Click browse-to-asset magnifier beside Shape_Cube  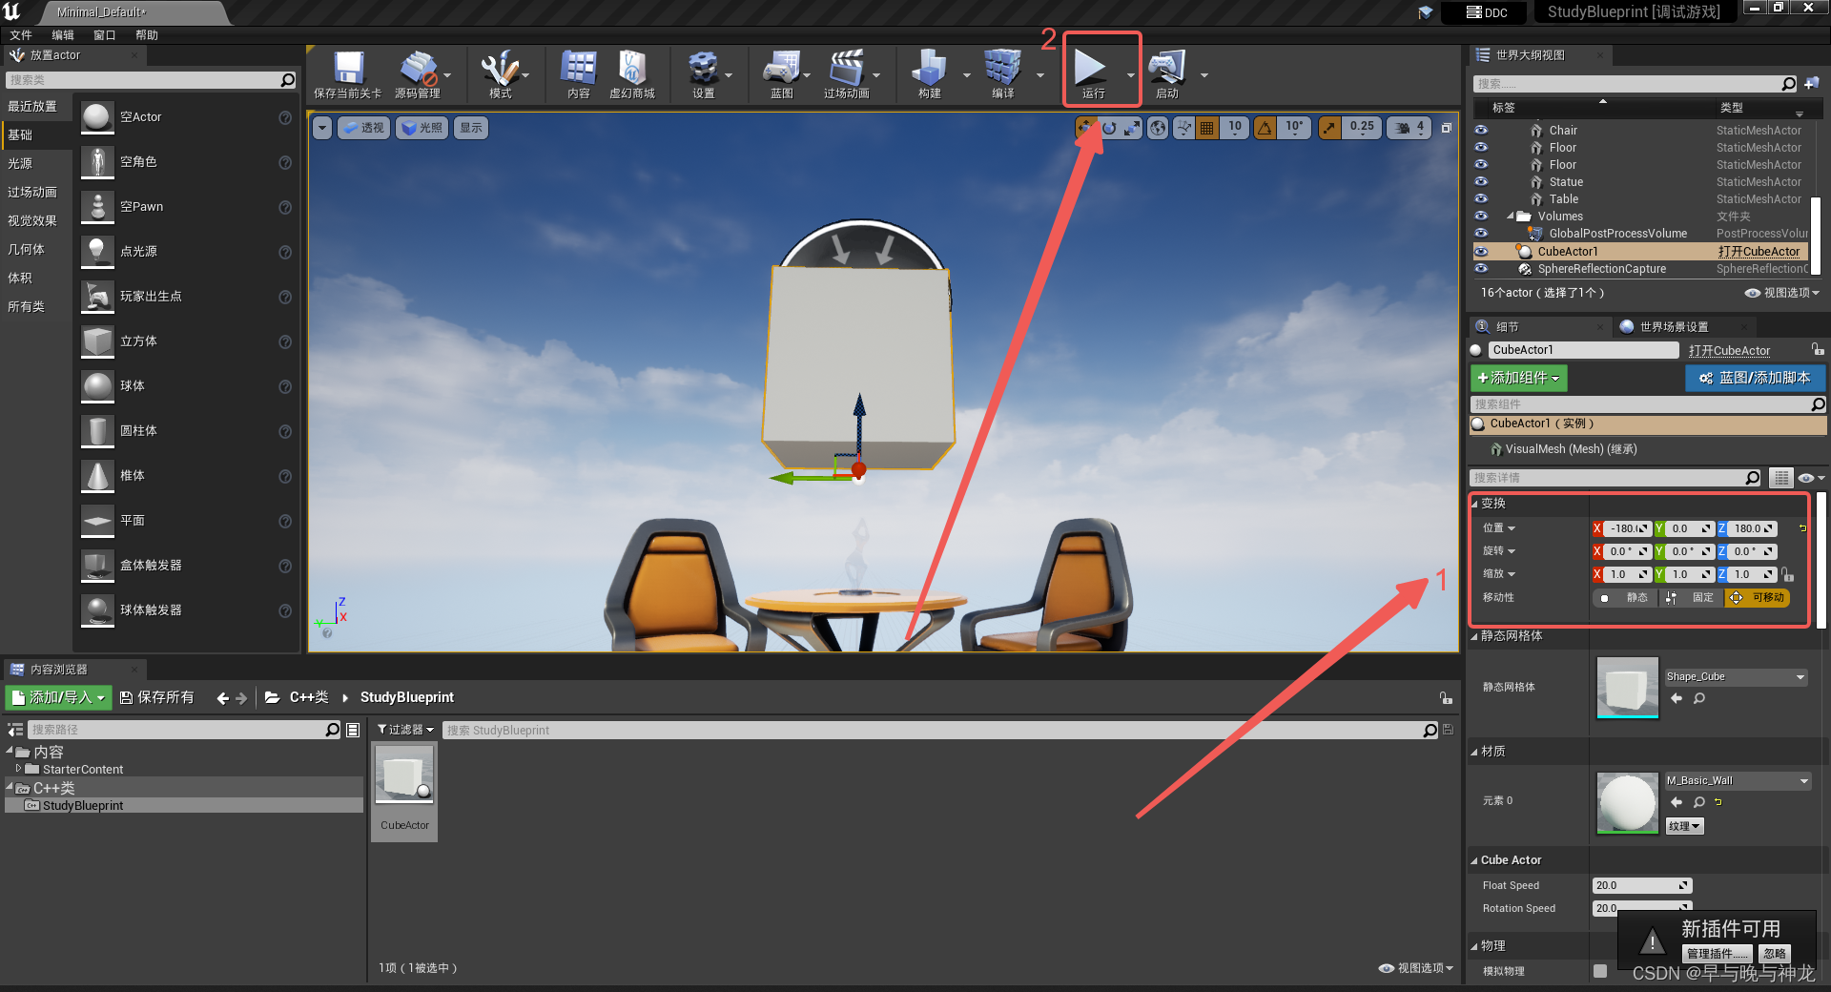click(1699, 699)
